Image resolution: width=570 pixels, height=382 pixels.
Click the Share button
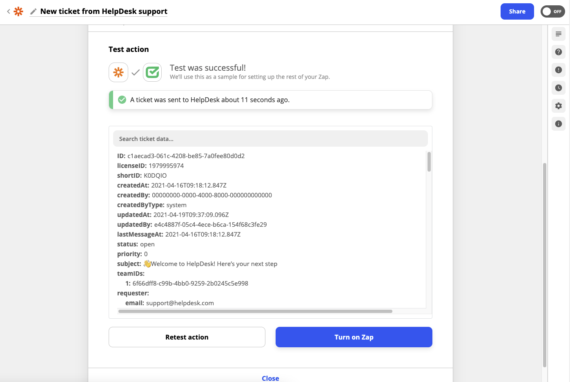(x=517, y=11)
